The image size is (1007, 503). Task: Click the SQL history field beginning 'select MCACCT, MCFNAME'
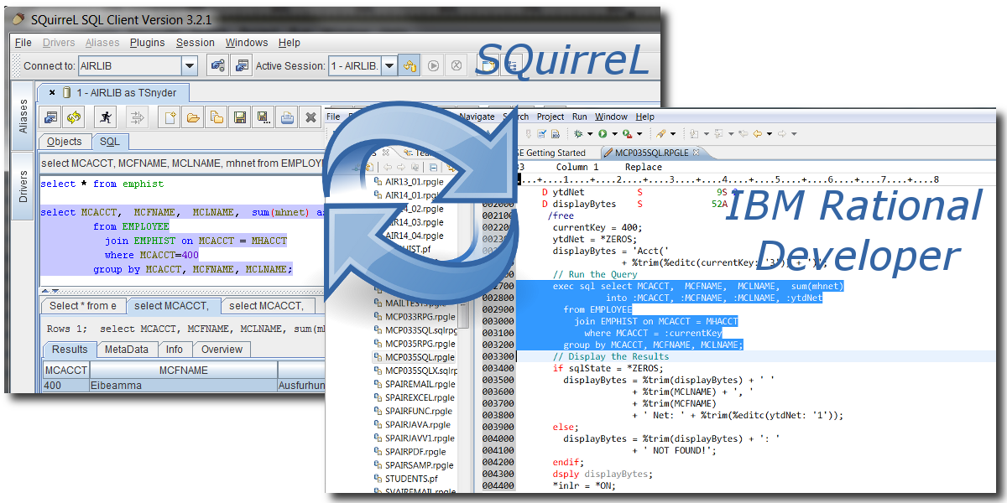181,163
